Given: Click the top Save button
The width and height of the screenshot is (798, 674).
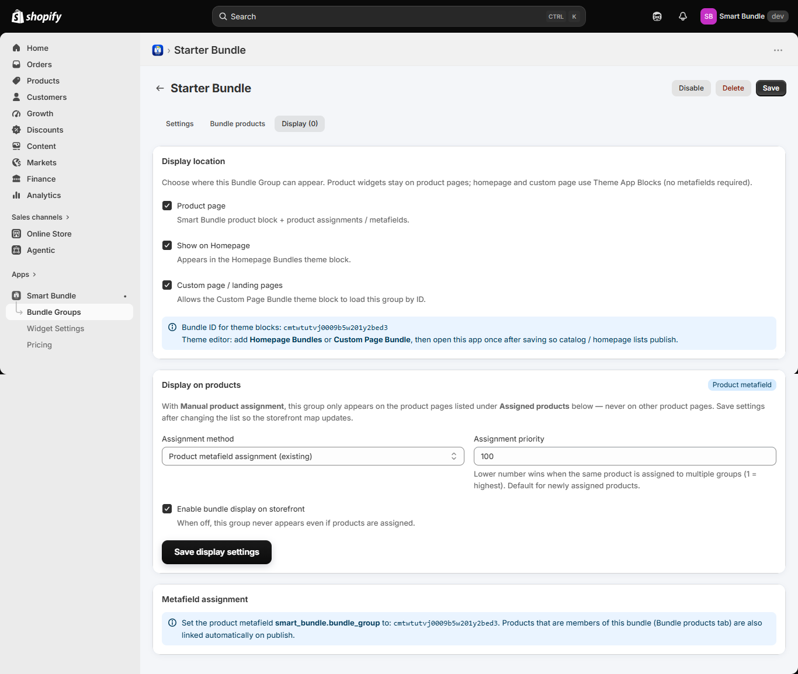Looking at the screenshot, I should 771,88.
